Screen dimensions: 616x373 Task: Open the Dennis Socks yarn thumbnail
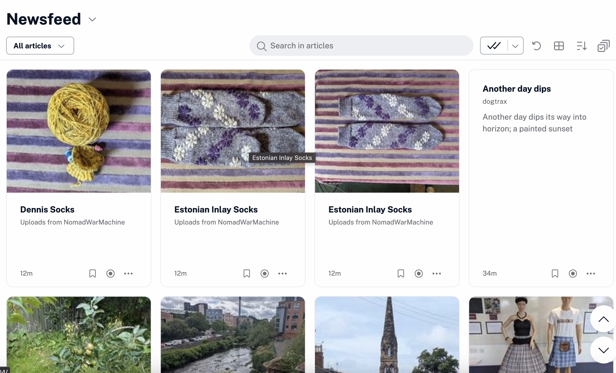coord(79,131)
